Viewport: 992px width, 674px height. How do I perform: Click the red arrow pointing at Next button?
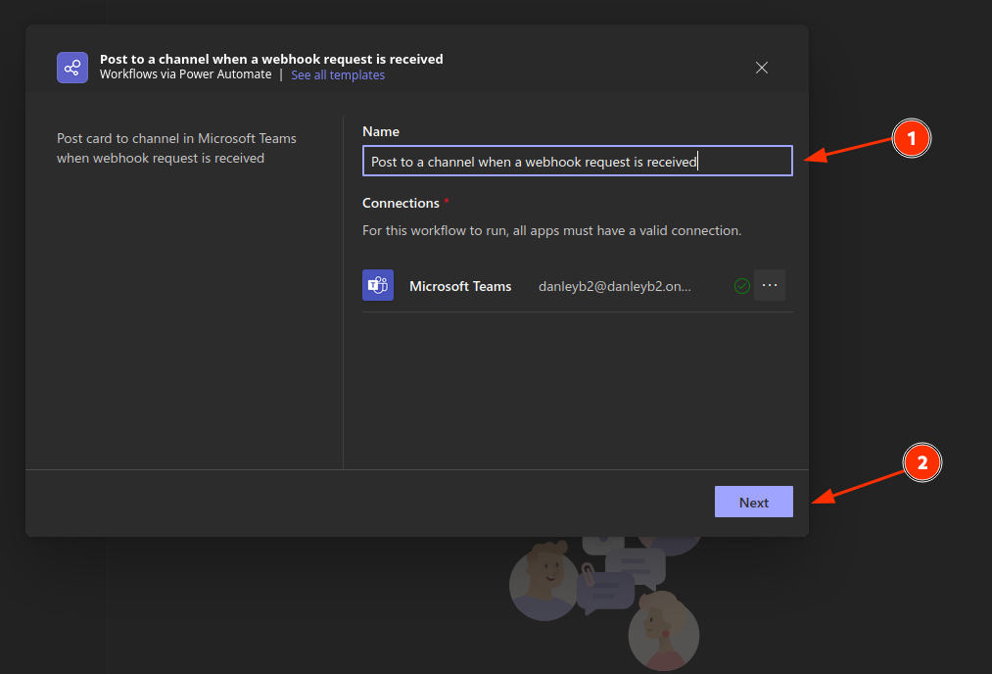point(859,487)
